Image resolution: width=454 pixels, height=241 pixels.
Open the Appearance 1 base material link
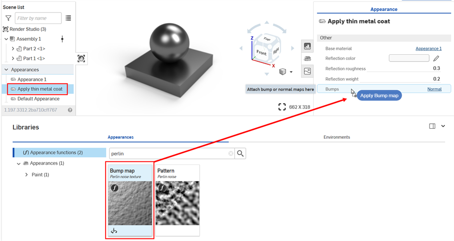(428, 48)
